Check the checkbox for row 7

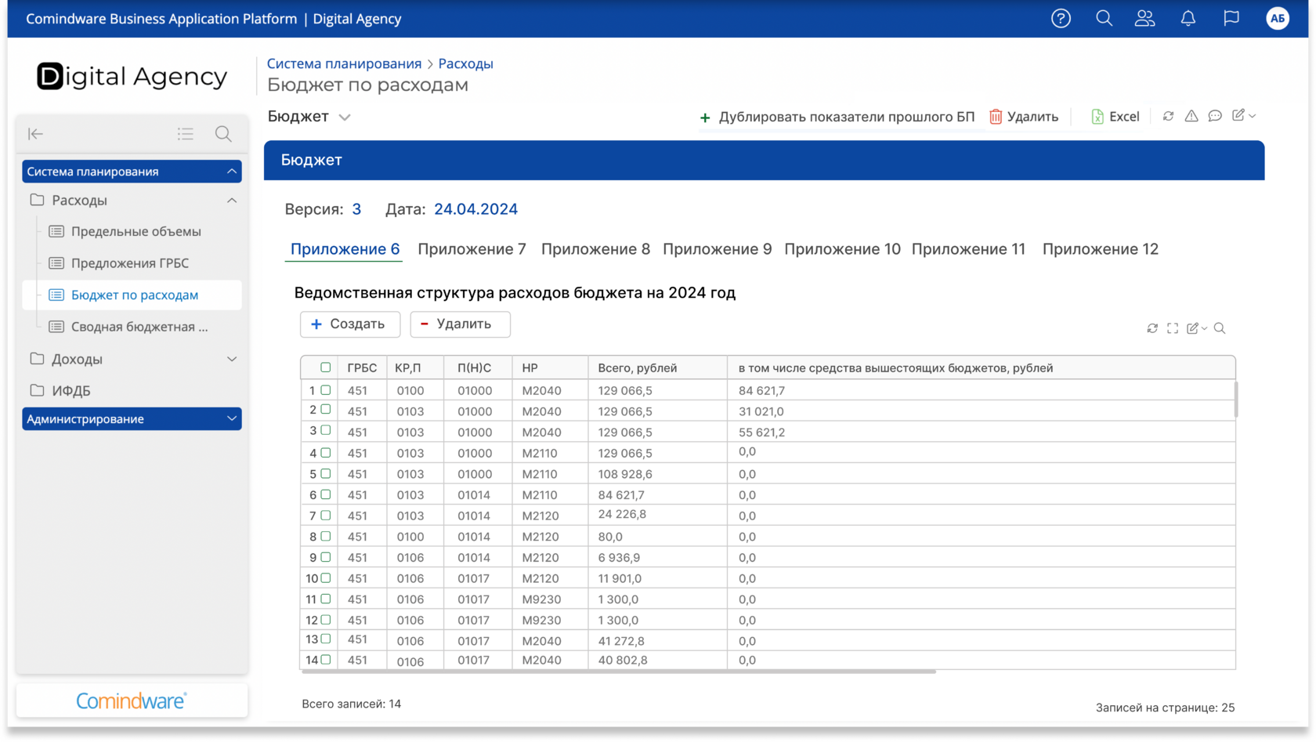point(326,516)
